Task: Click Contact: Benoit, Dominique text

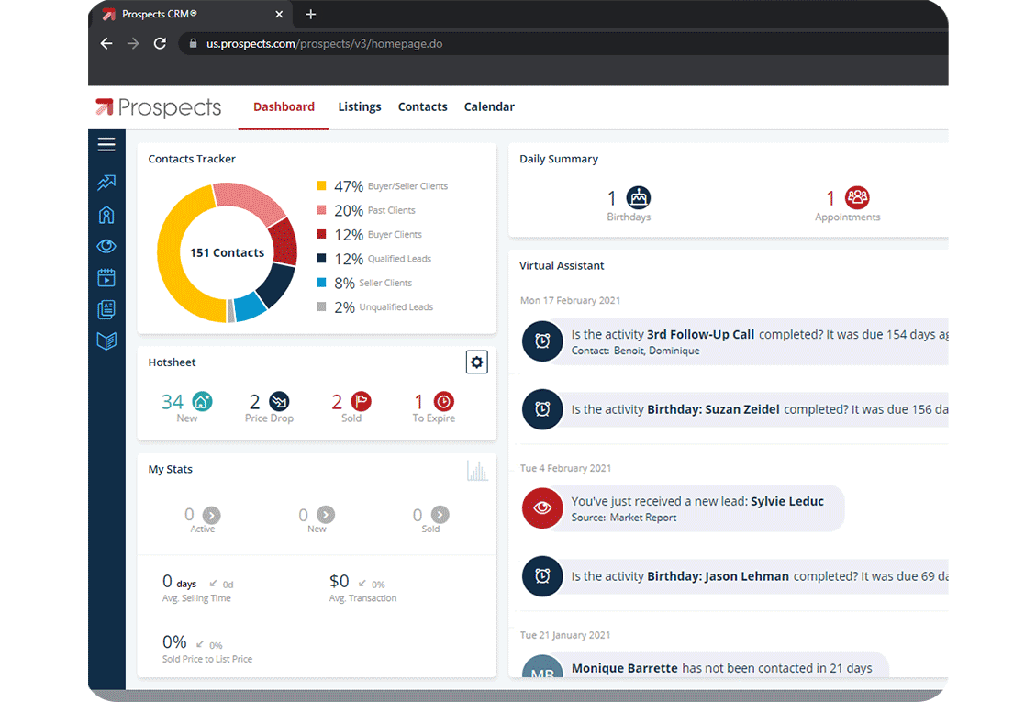Action: [x=636, y=351]
